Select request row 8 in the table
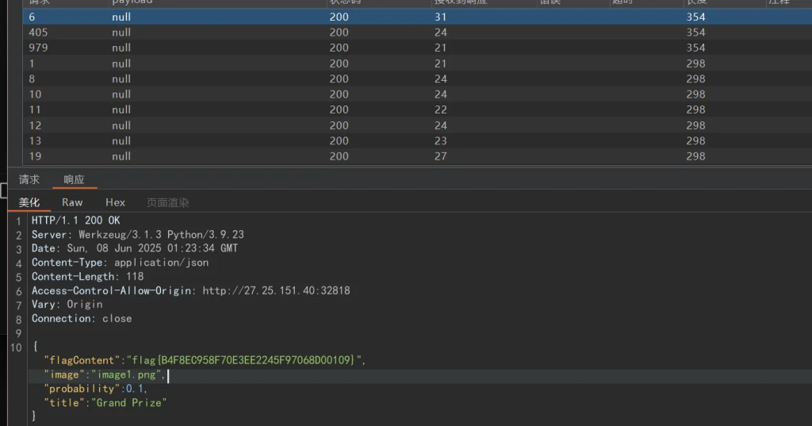 417,79
